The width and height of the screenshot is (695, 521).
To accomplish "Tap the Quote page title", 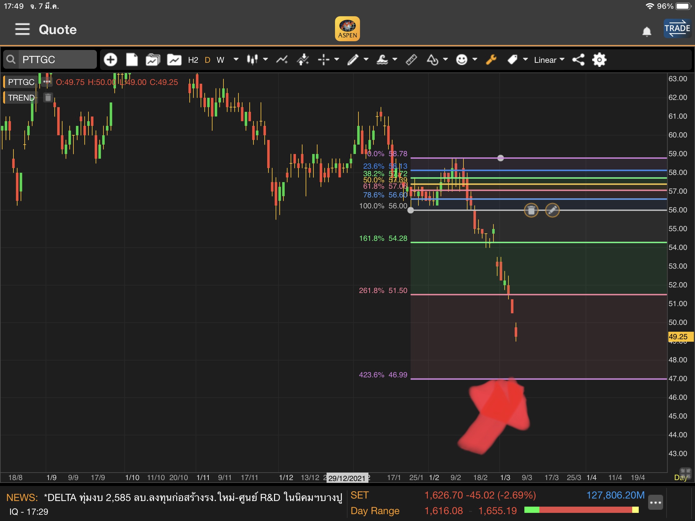I will tap(58, 30).
